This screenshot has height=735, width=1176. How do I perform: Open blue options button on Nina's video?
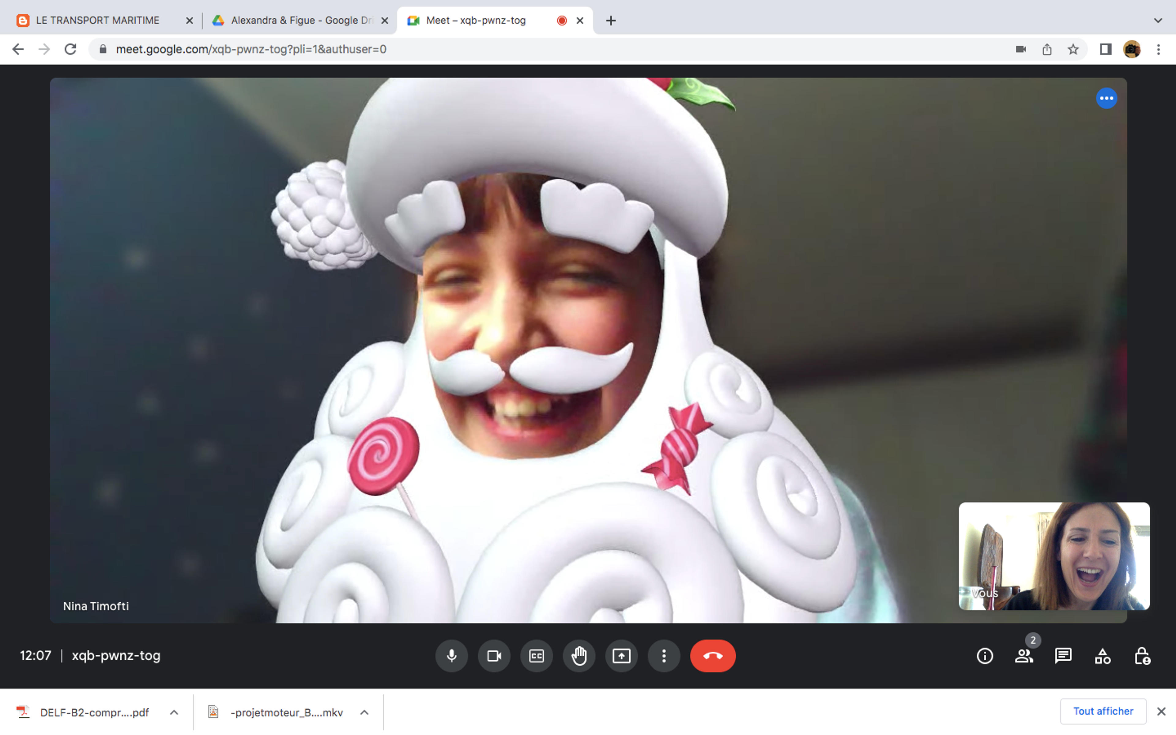click(1106, 98)
